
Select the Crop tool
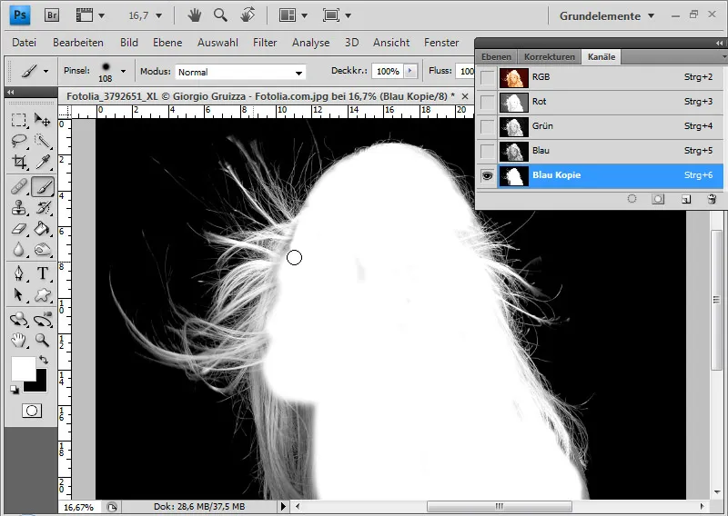pos(18,162)
